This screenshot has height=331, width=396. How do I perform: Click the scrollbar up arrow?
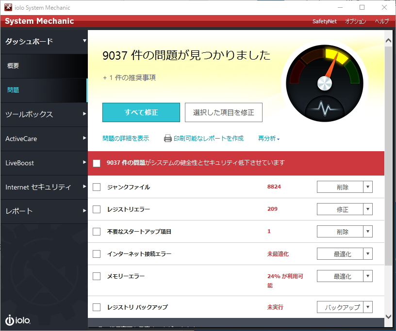(388, 40)
